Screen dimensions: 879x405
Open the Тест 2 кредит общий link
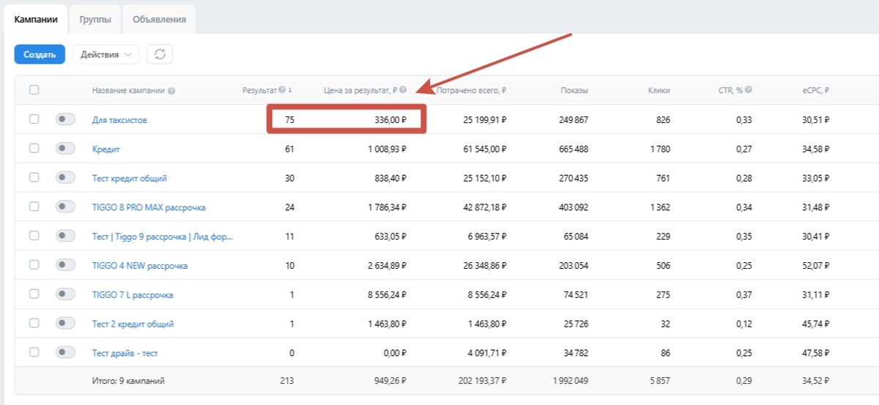133,324
